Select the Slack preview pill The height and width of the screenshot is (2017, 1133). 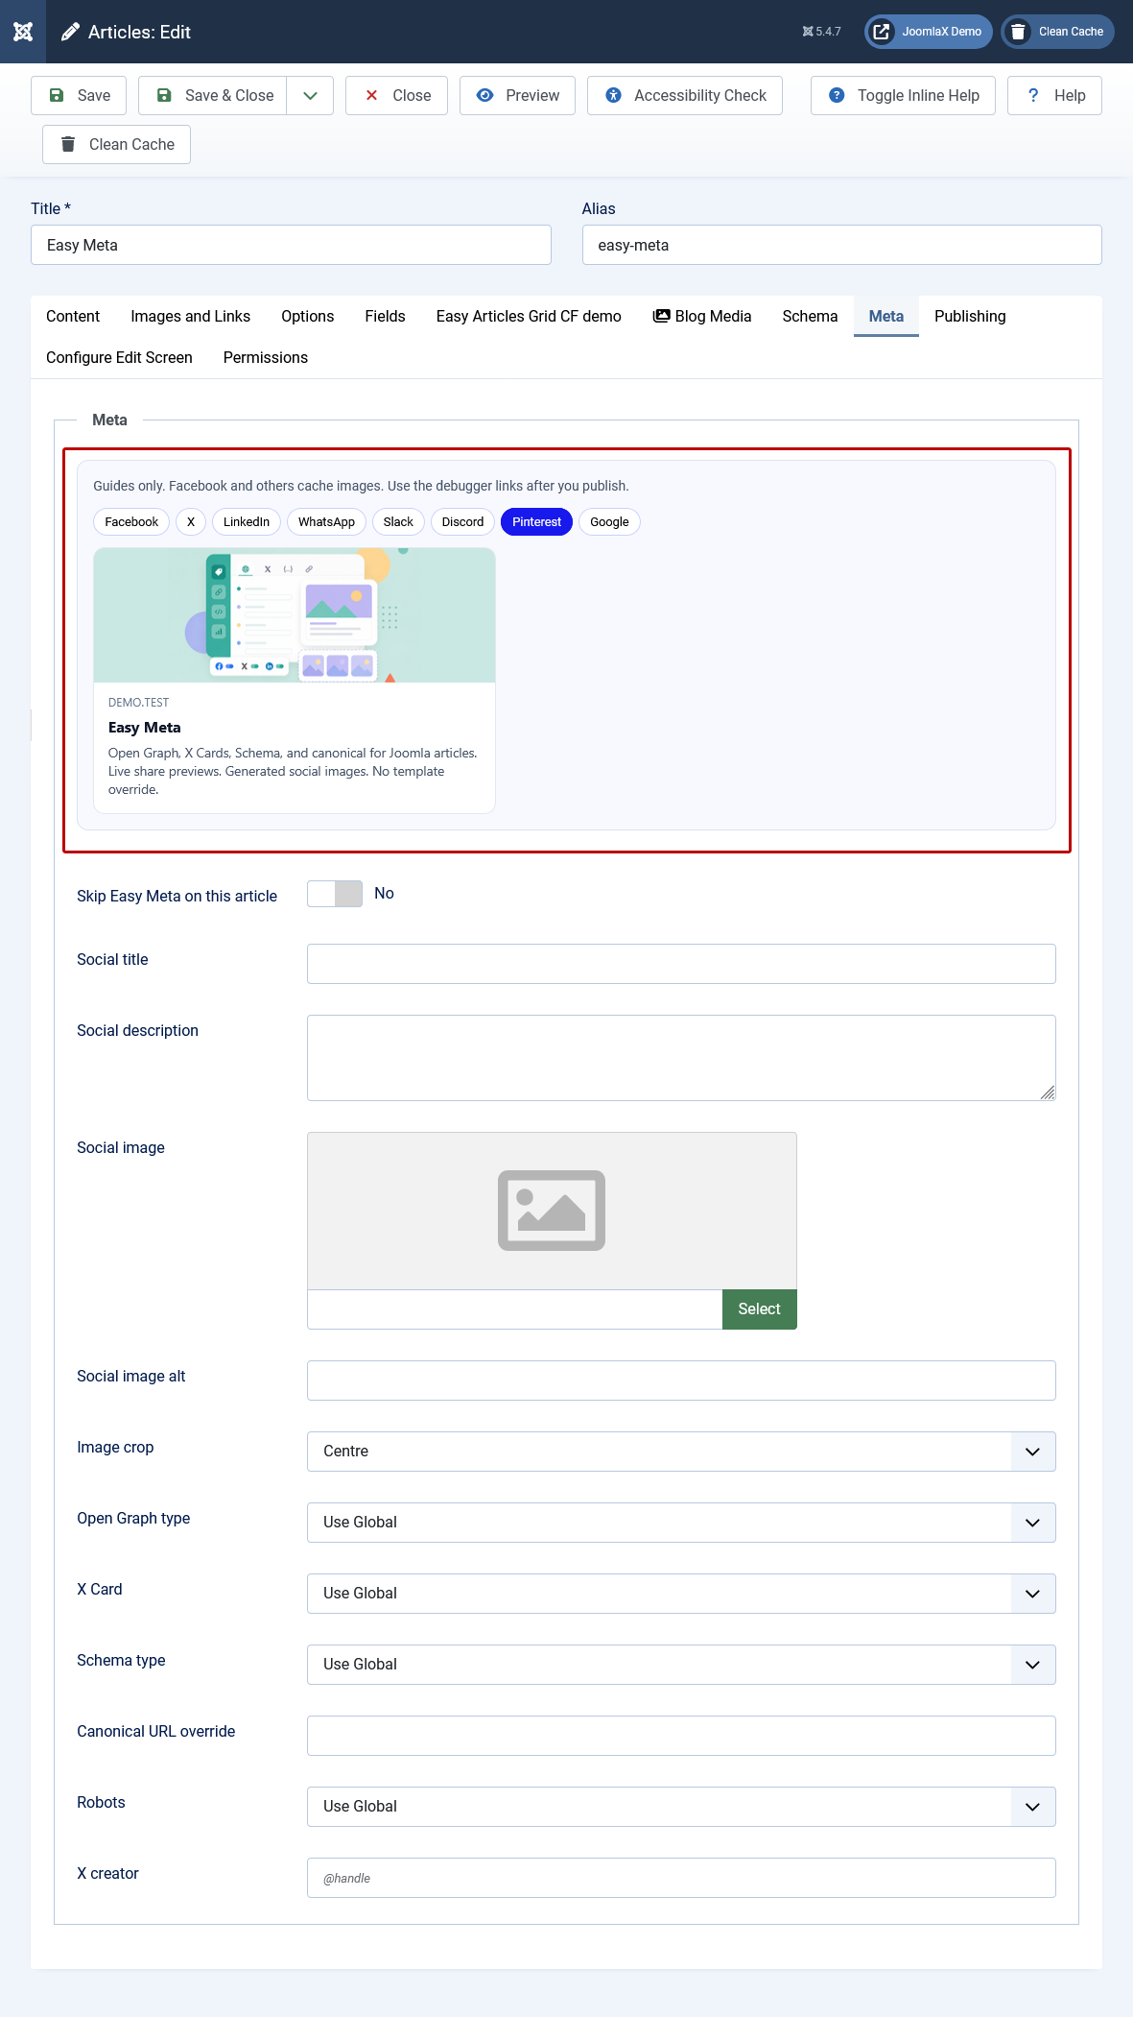[x=398, y=522]
